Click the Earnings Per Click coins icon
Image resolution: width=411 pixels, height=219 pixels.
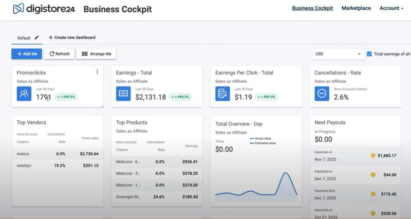pyautogui.click(x=222, y=94)
